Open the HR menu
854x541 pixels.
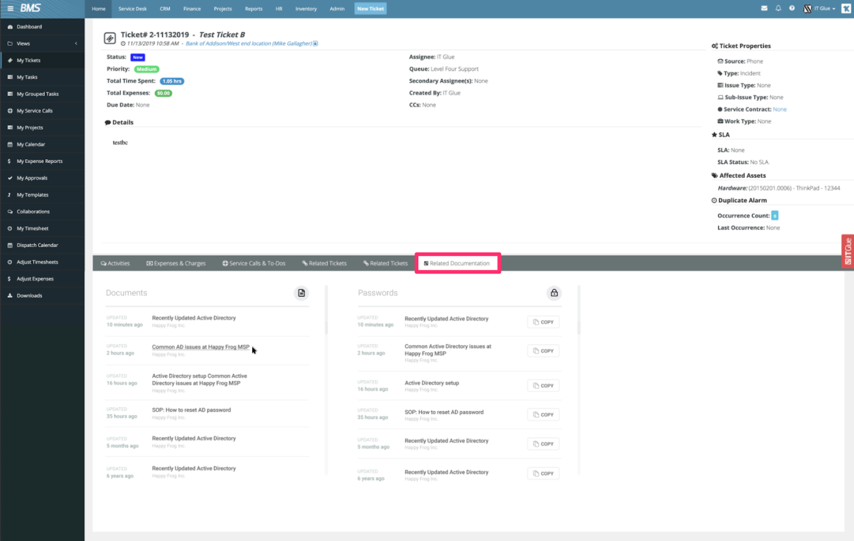pos(279,9)
